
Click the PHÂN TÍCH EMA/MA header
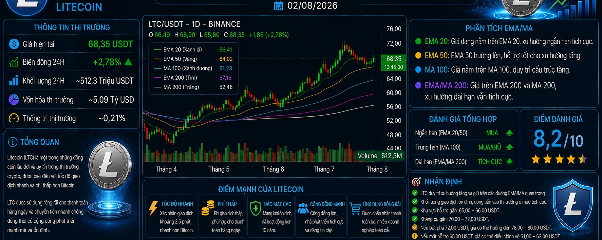pyautogui.click(x=499, y=28)
